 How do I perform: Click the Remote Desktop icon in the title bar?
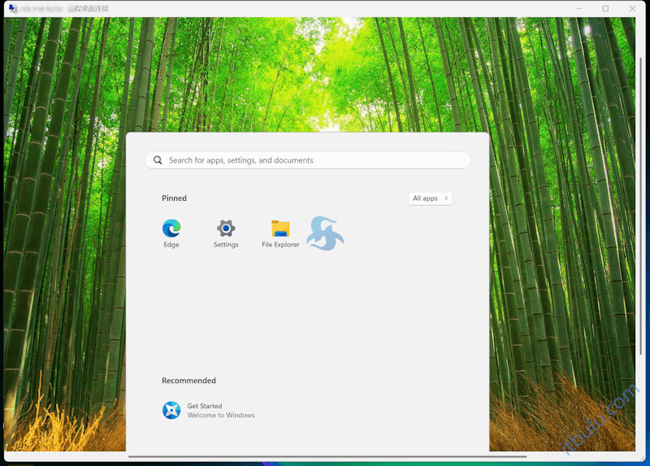point(13,8)
